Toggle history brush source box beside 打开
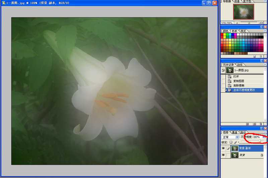Screen dimensions: 268x178 tap(223, 76)
